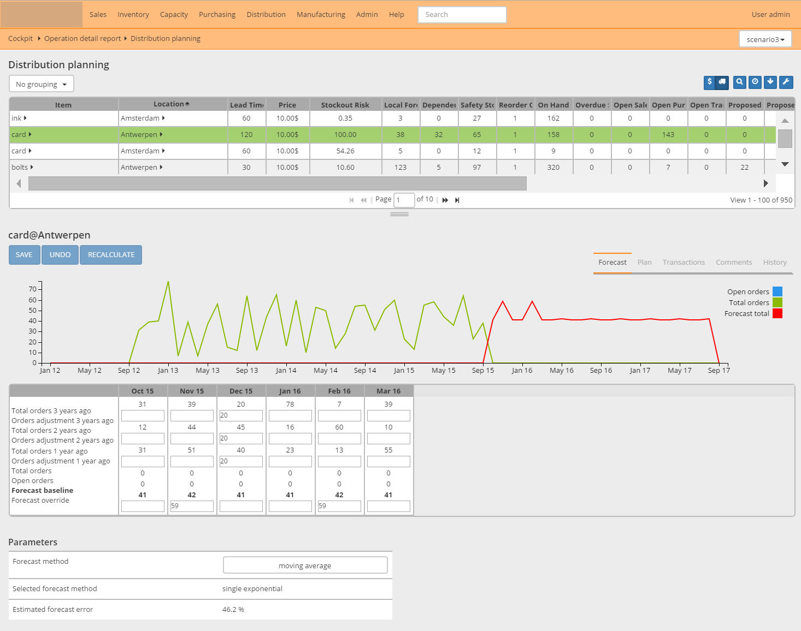
Task: Open the No grouping dropdown
Action: click(x=41, y=84)
